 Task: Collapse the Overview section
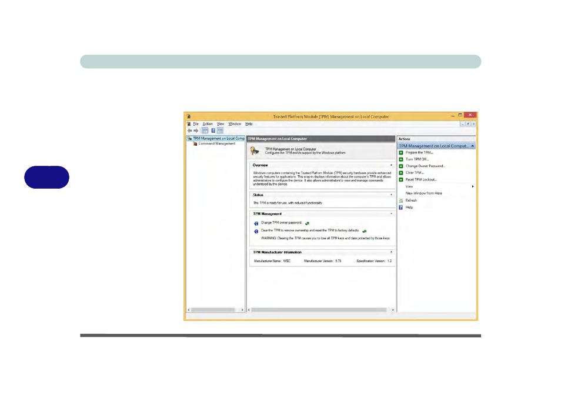[391, 165]
